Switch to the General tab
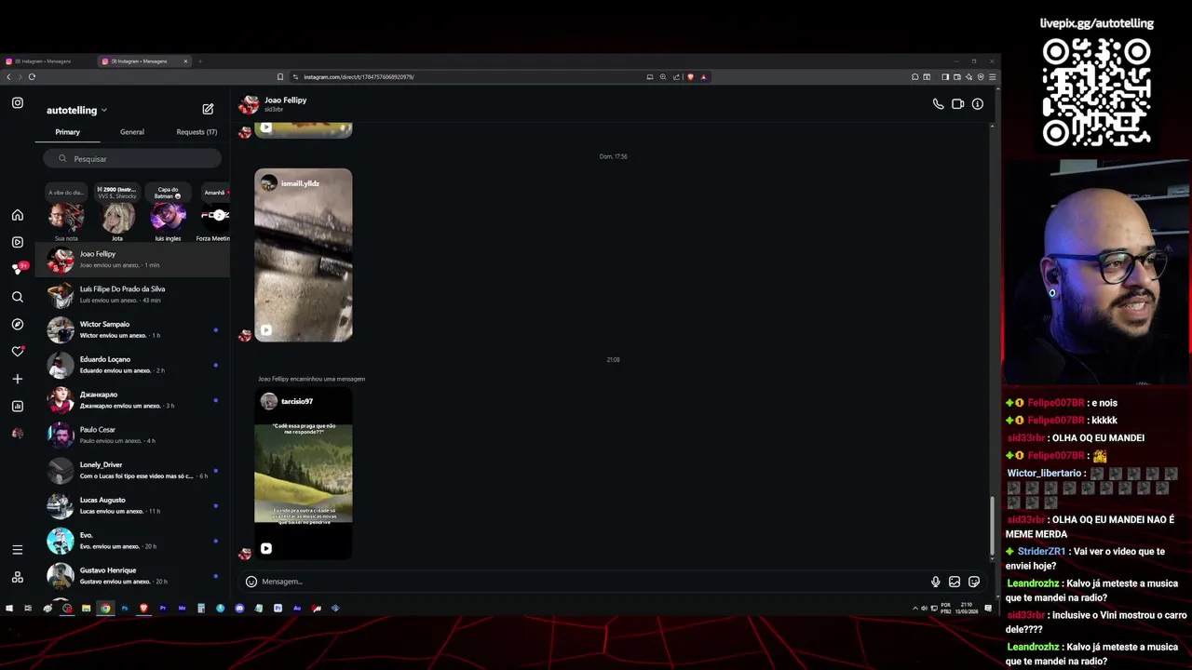 [132, 132]
